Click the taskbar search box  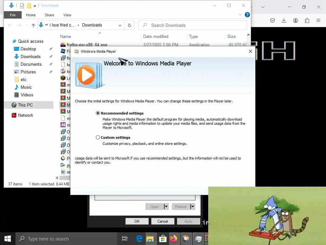click(66, 239)
